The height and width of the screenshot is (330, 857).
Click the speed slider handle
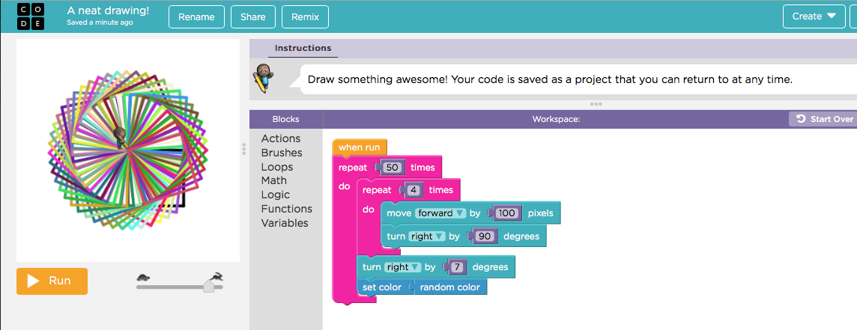pos(209,286)
